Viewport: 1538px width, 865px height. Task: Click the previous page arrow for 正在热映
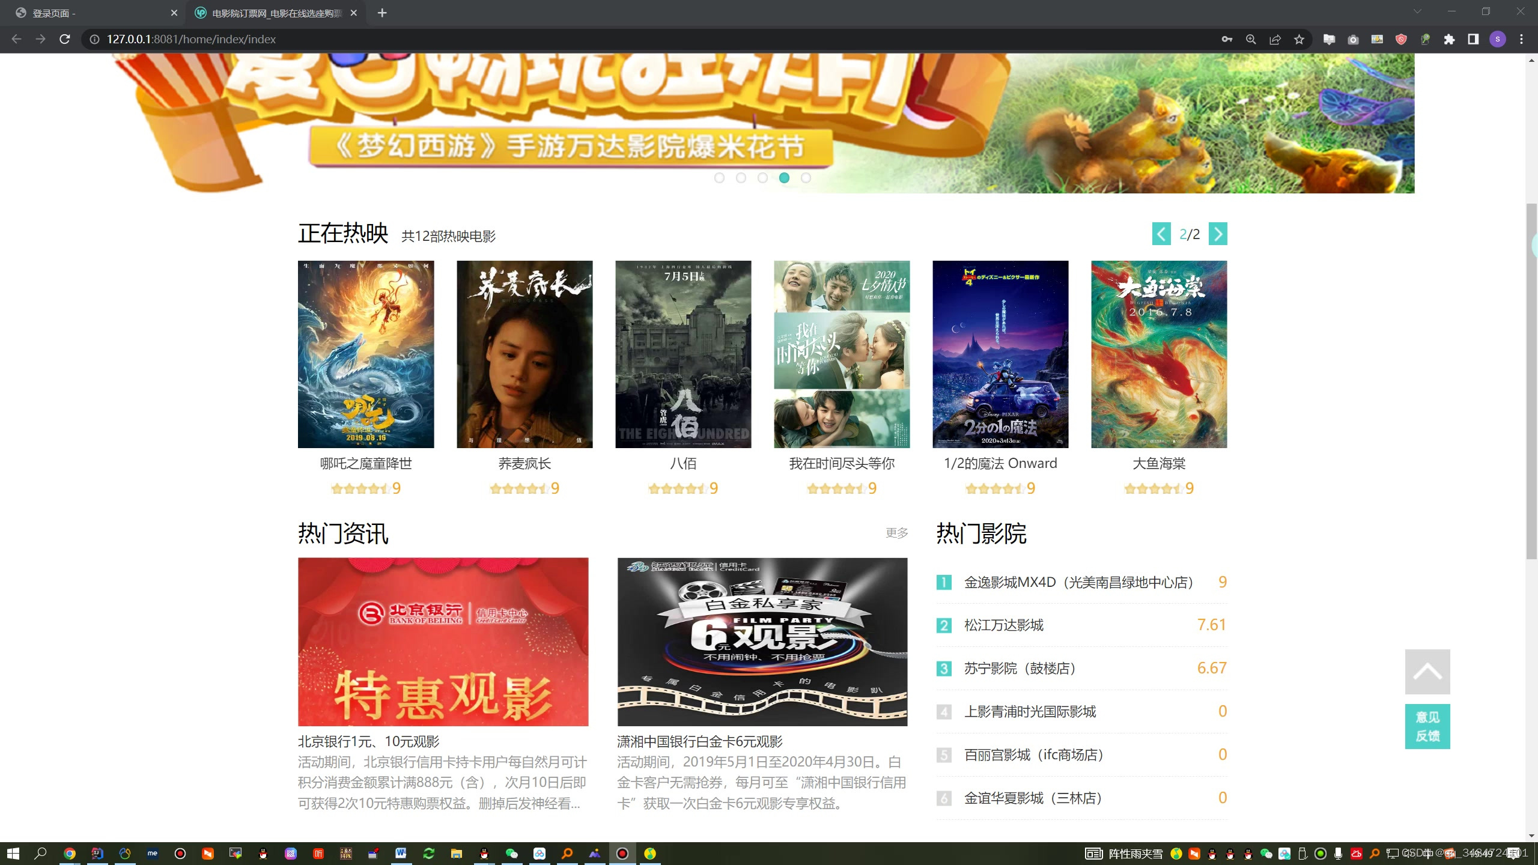[x=1161, y=234]
